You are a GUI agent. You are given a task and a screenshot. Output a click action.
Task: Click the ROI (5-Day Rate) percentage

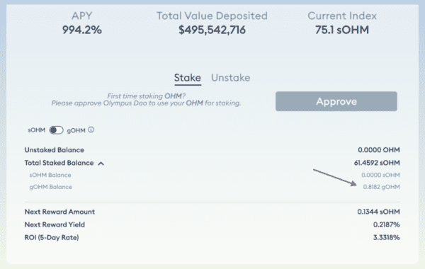pos(387,238)
